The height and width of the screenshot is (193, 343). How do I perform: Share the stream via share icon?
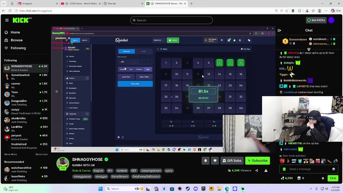(257, 170)
